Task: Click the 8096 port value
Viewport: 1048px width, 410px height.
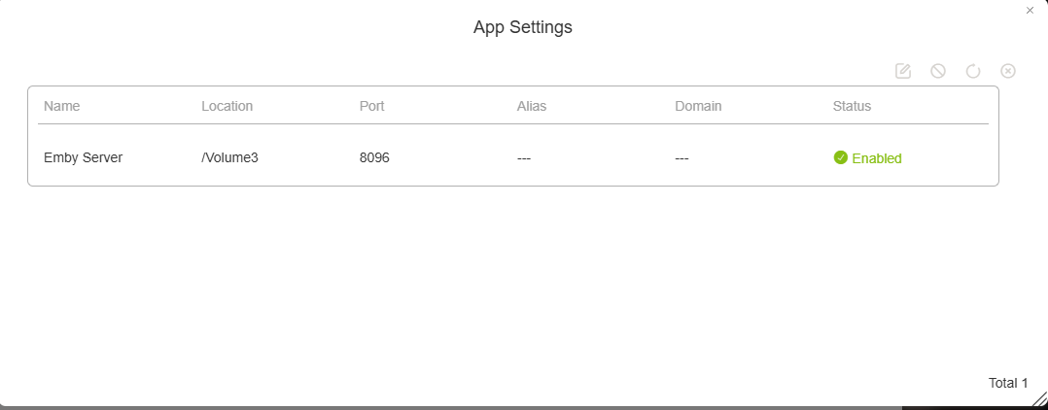Action: coord(374,157)
